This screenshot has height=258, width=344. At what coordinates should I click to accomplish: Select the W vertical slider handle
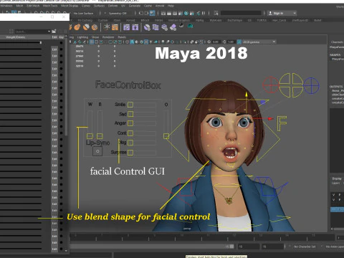click(90, 136)
